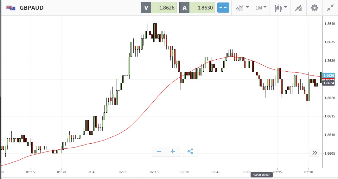Click the grey 1,8624 crosshair price label
This screenshot has height=179, width=338.
pyautogui.click(x=329, y=83)
